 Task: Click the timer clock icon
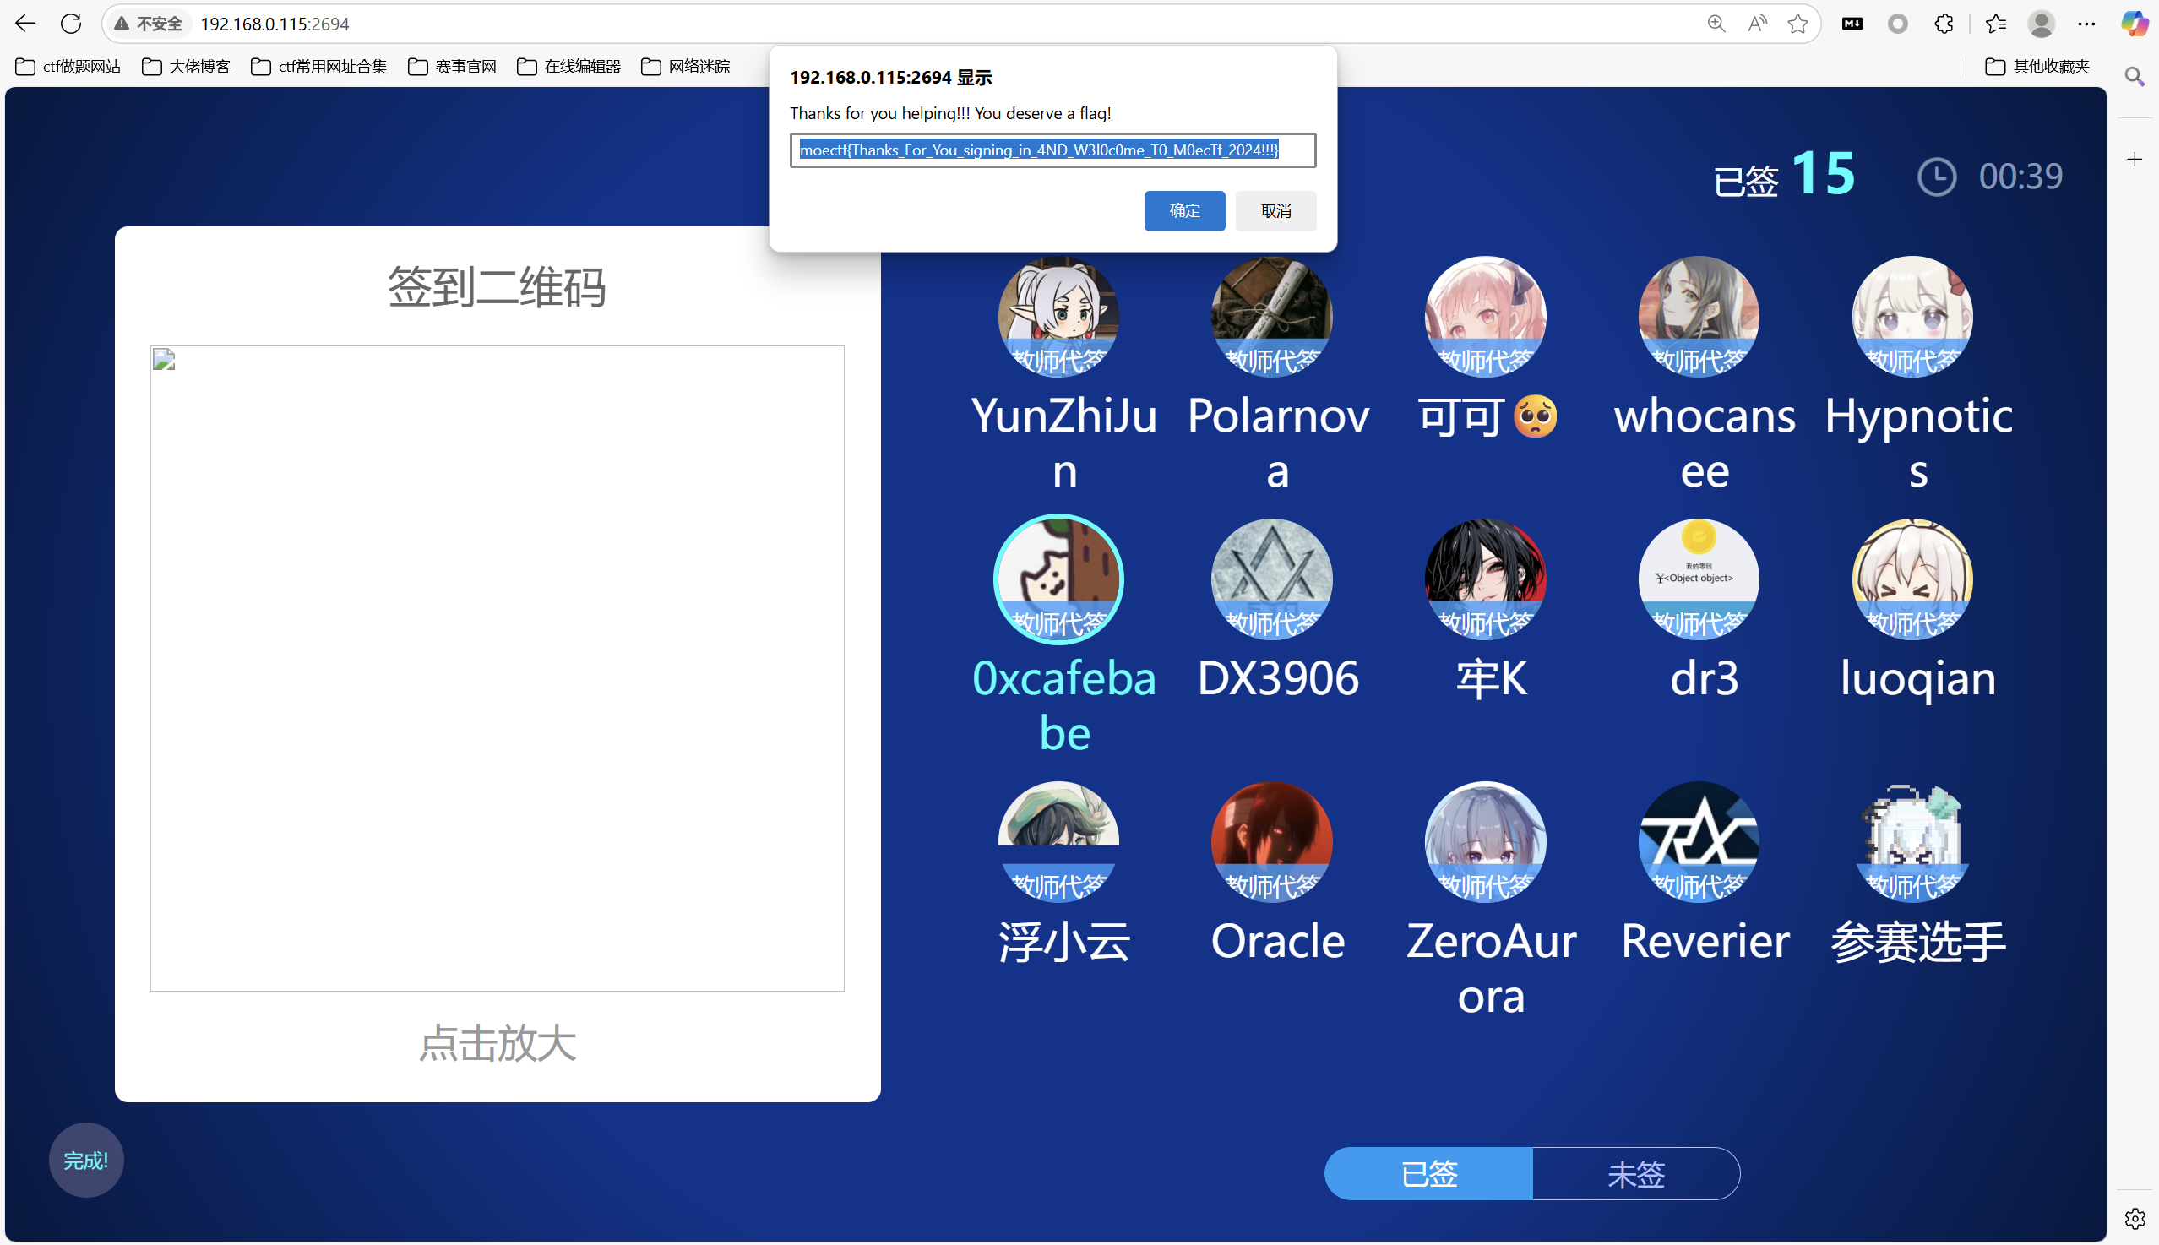[1937, 177]
